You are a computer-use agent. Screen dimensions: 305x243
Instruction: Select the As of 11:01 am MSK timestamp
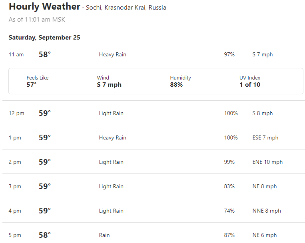pyautogui.click(x=37, y=20)
